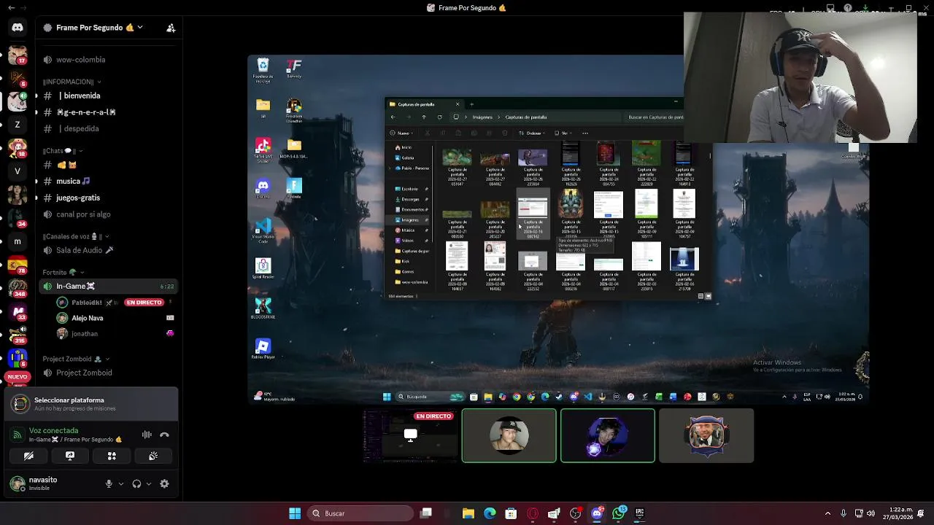Image resolution: width=934 pixels, height=525 pixels.
Task: Click the EN DIRECTO badge next to Pabloidk
Action: pyautogui.click(x=144, y=302)
